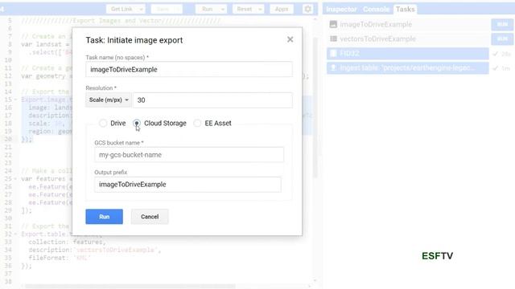The height and width of the screenshot is (289, 515).
Task: Collapse code fold at line 32
Action: [x=15, y=234]
